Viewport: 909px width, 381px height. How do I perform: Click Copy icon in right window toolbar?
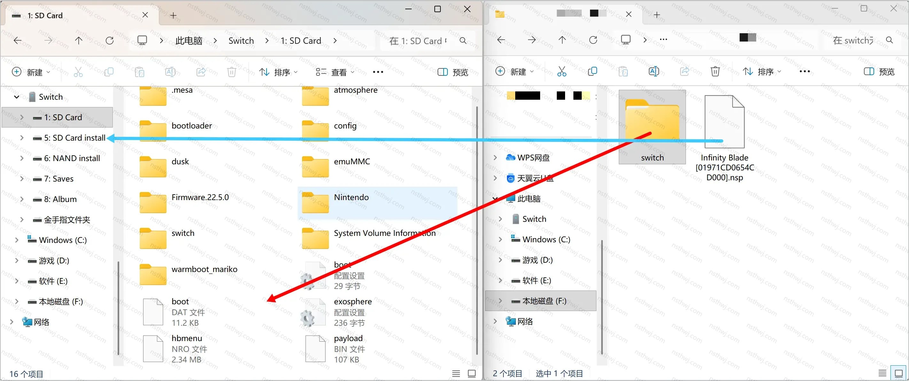(593, 72)
